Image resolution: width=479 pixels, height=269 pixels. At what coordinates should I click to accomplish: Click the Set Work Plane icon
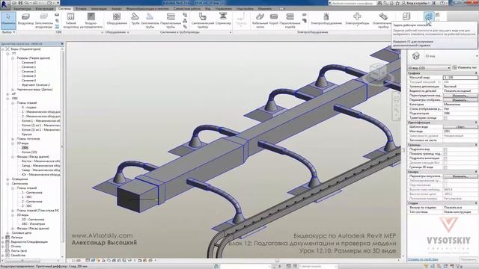pyautogui.click(x=429, y=16)
